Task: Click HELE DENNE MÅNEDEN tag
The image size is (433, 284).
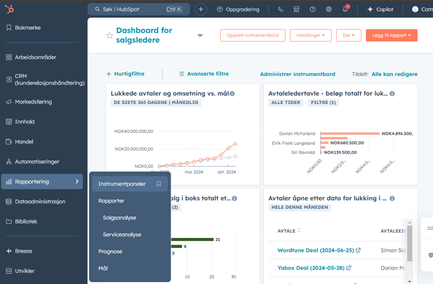Action: coord(299,207)
